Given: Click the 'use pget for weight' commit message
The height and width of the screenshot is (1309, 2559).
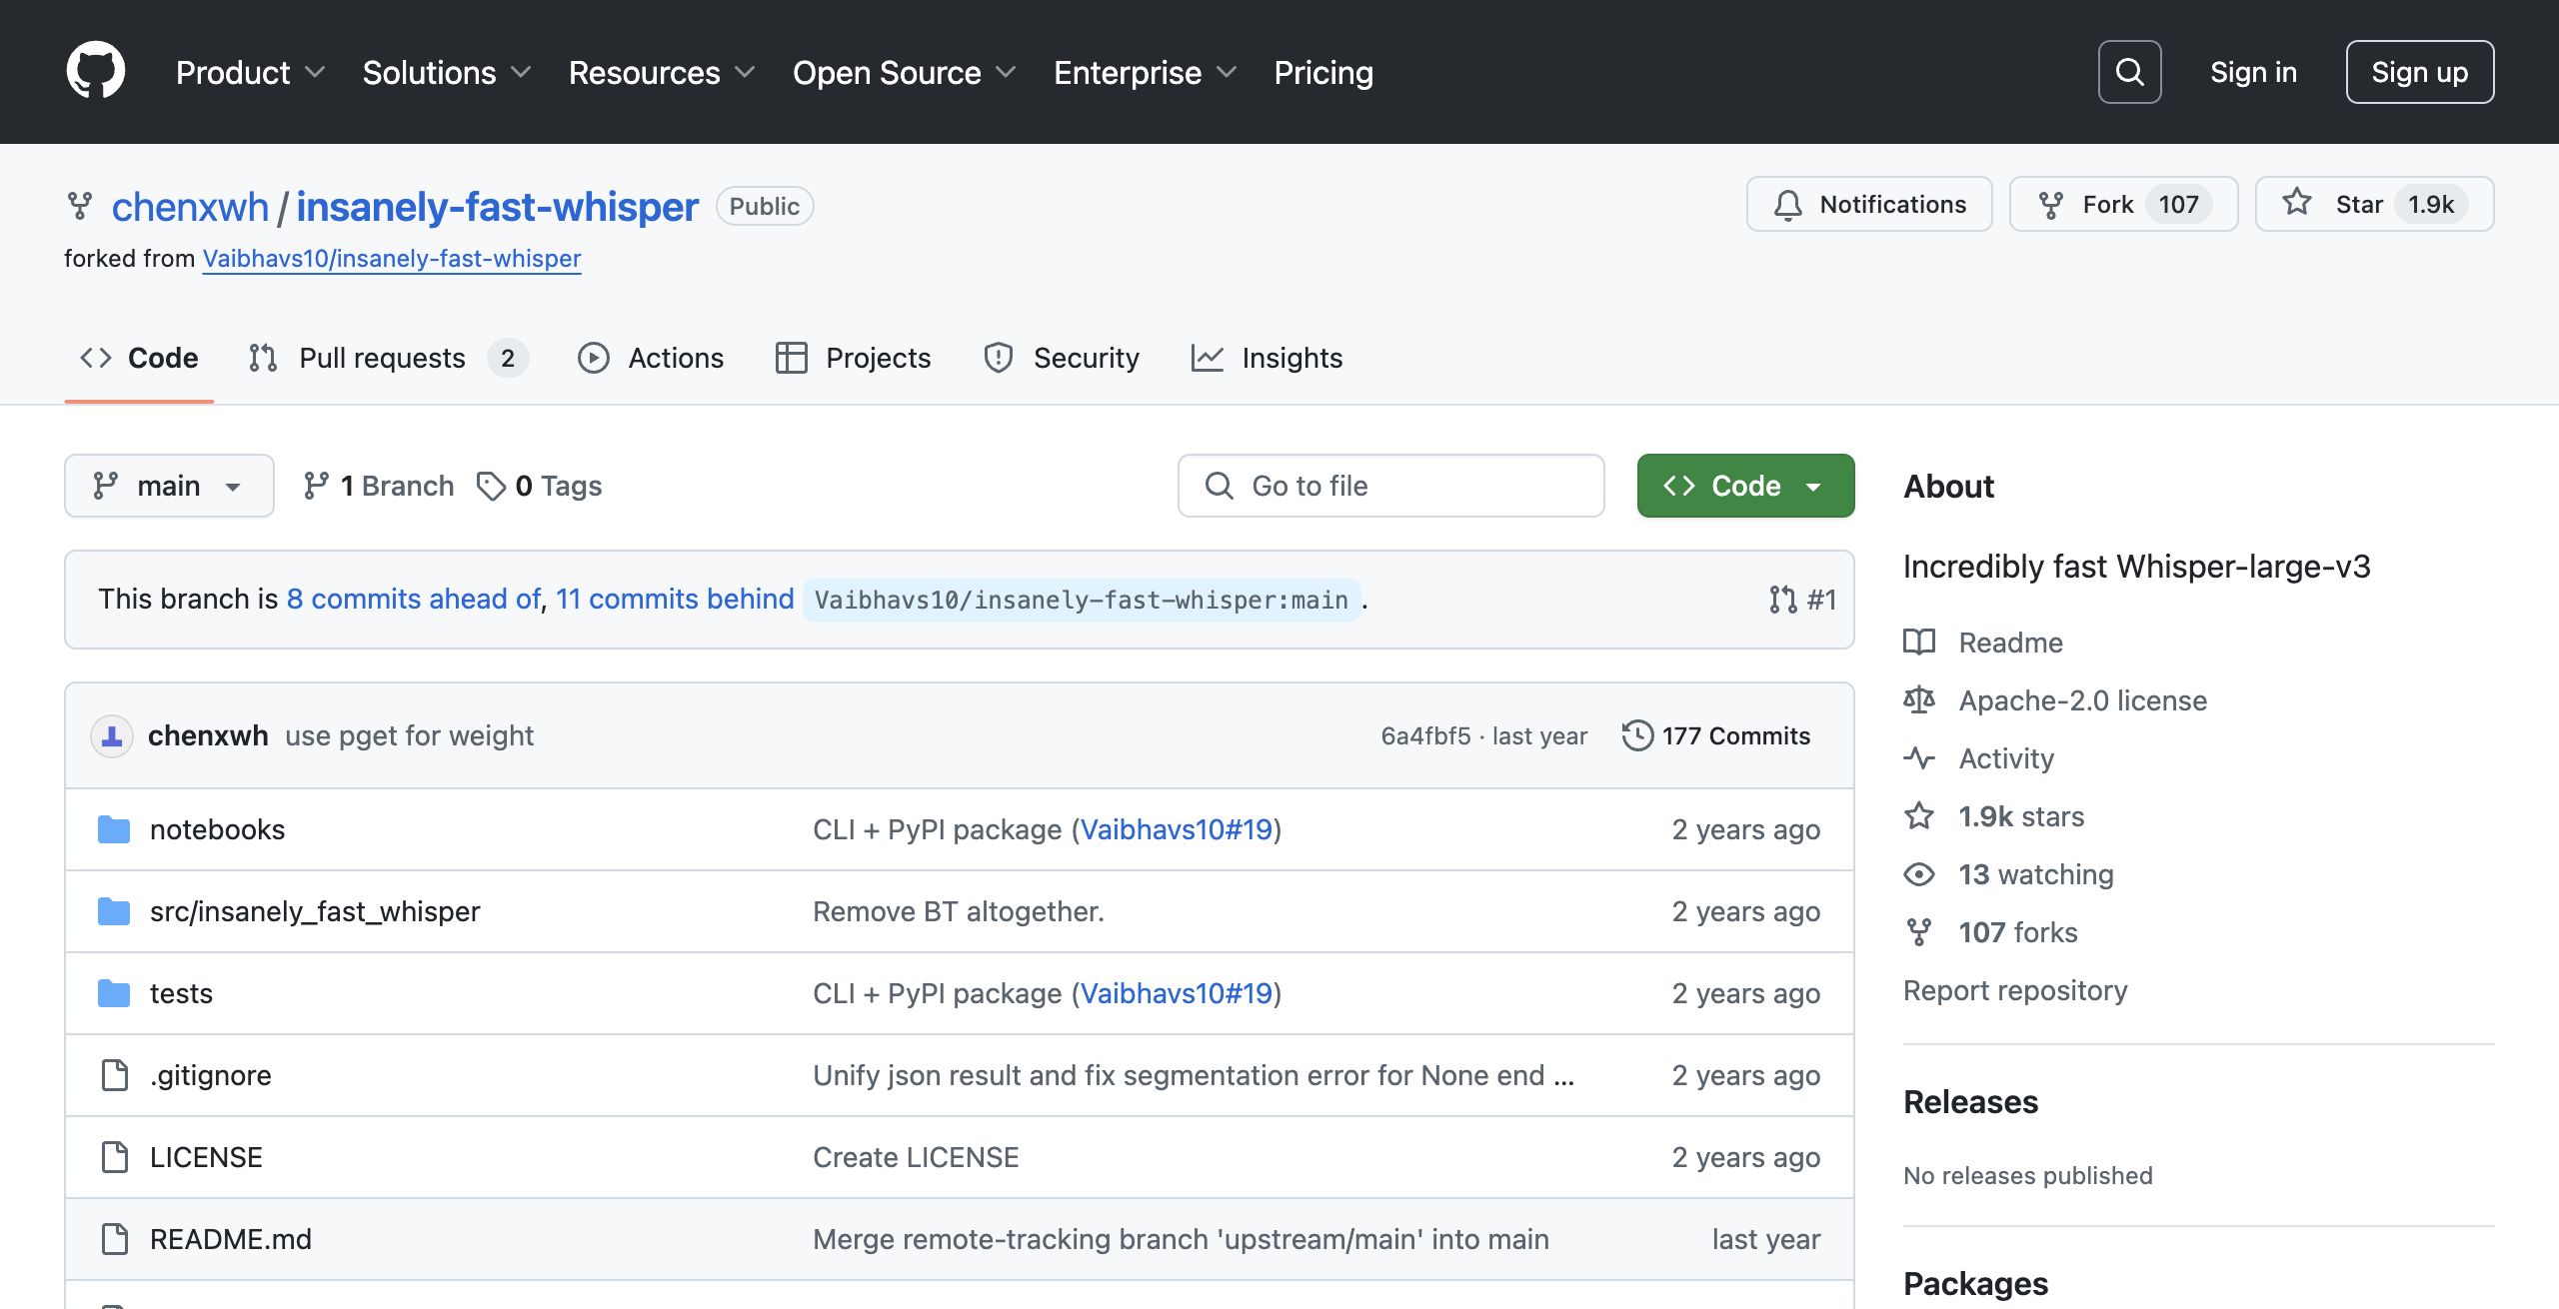Looking at the screenshot, I should 409,736.
